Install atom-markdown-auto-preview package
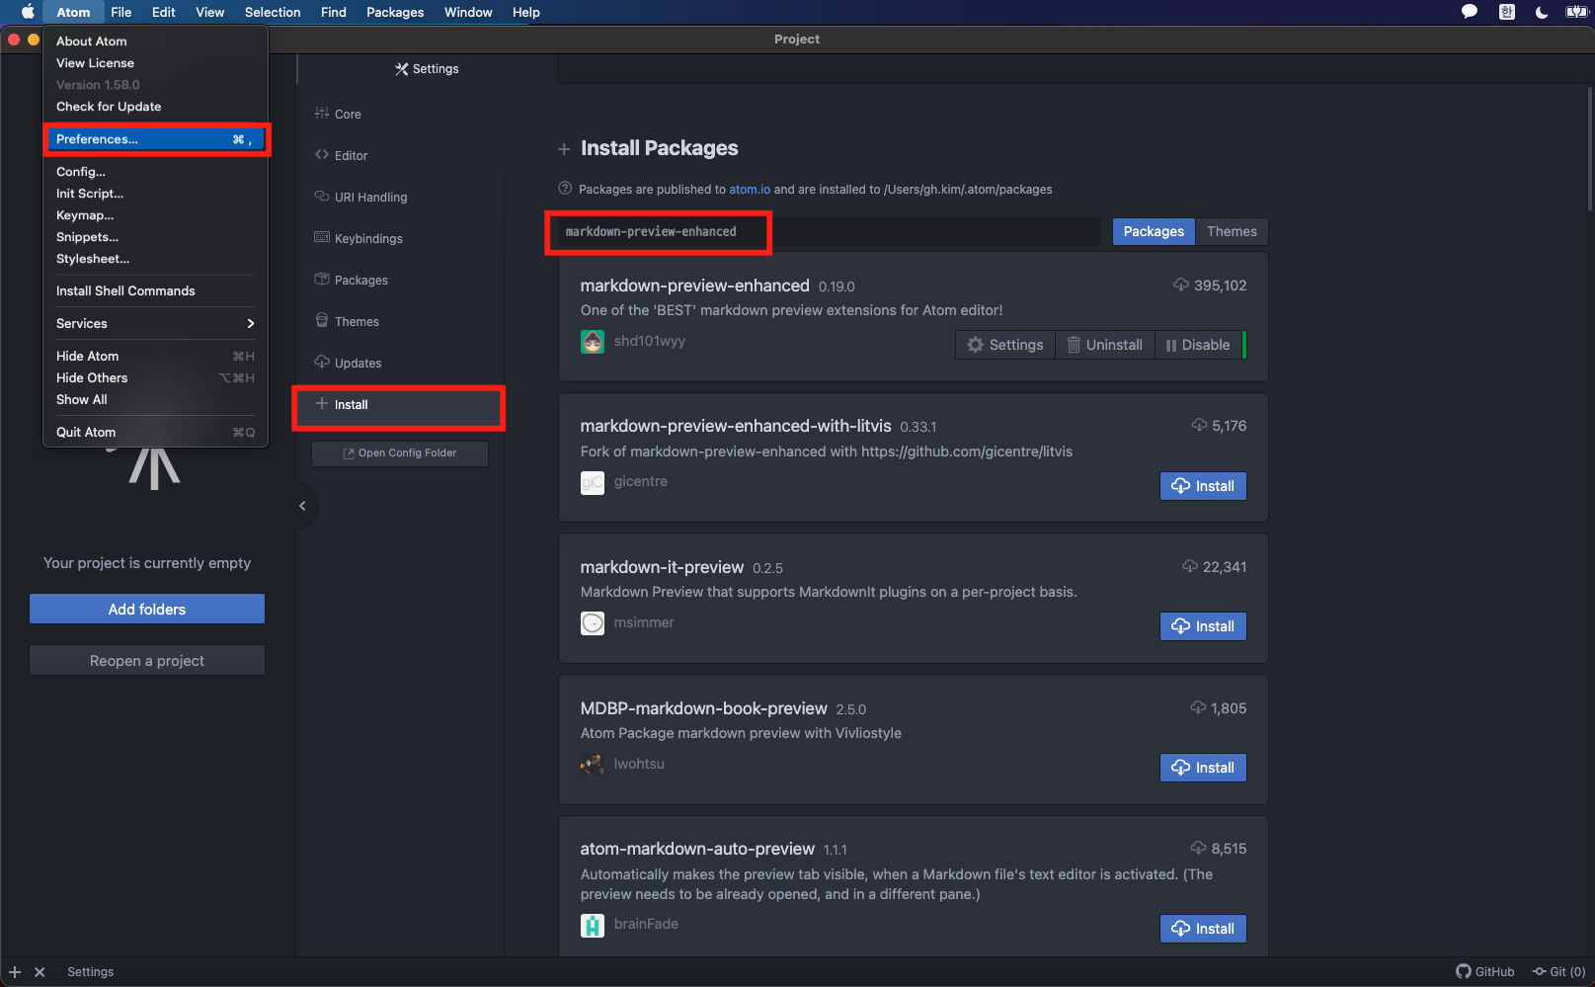 [1203, 929]
